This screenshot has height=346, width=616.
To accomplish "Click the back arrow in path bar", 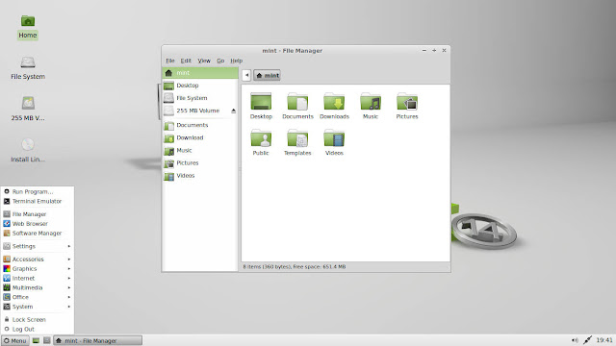I will tap(246, 75).
